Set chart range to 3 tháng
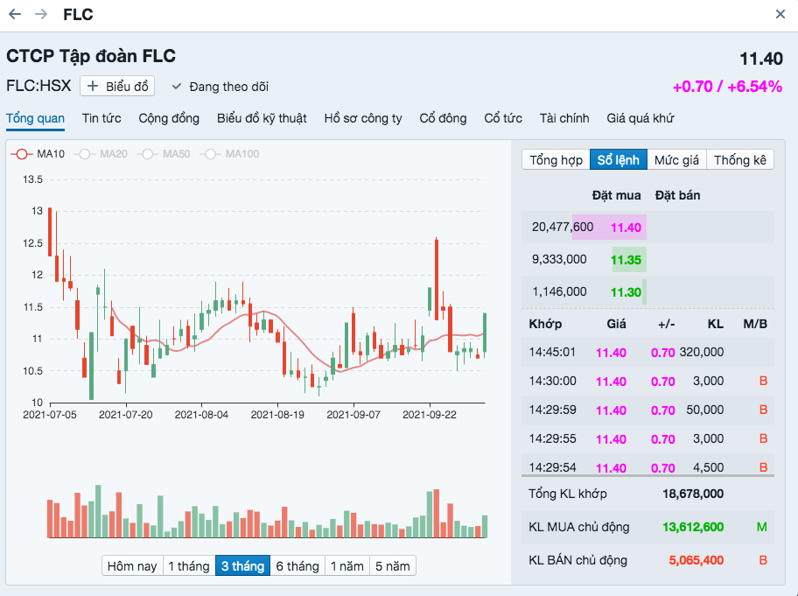 click(x=242, y=566)
